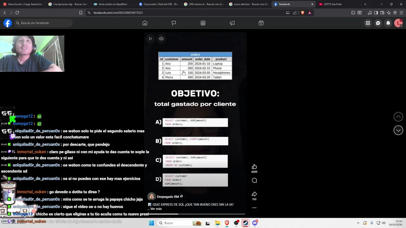
Task: Open site settings icon beside URL
Action: coord(89,13)
